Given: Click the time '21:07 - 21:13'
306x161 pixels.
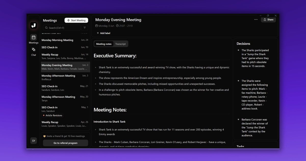Looking at the screenshot, I should tap(126, 26).
